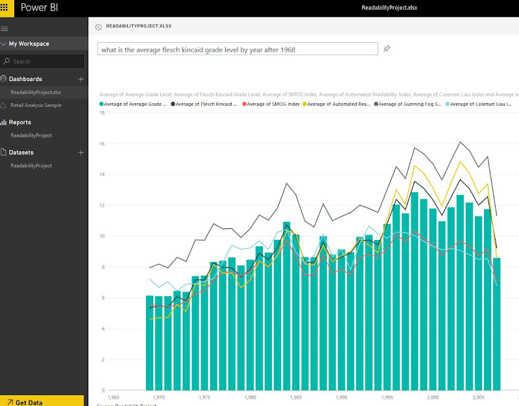Click the My Workspace label
Viewport: 519px width, 406px height.
pos(29,43)
